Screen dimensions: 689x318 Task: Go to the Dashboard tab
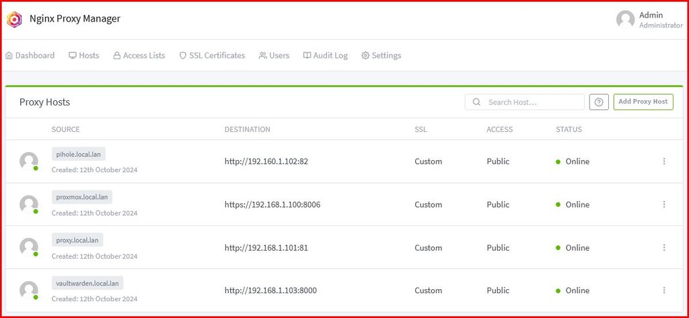coord(30,55)
